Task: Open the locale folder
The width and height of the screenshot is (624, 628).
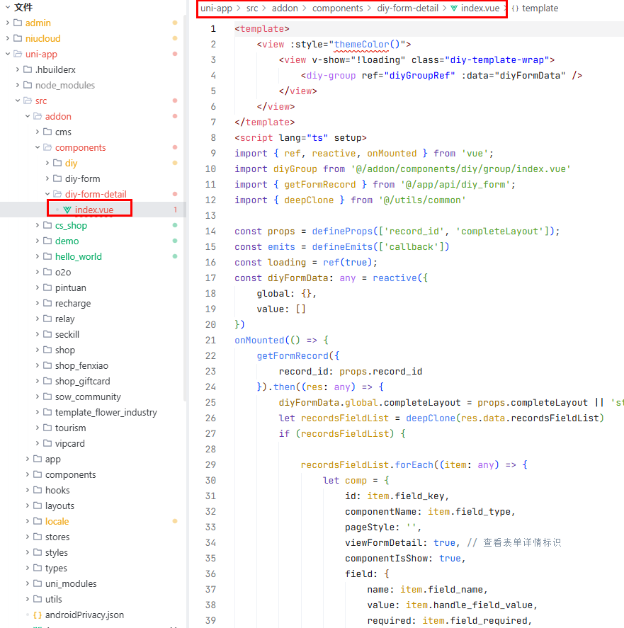Action: 57,521
